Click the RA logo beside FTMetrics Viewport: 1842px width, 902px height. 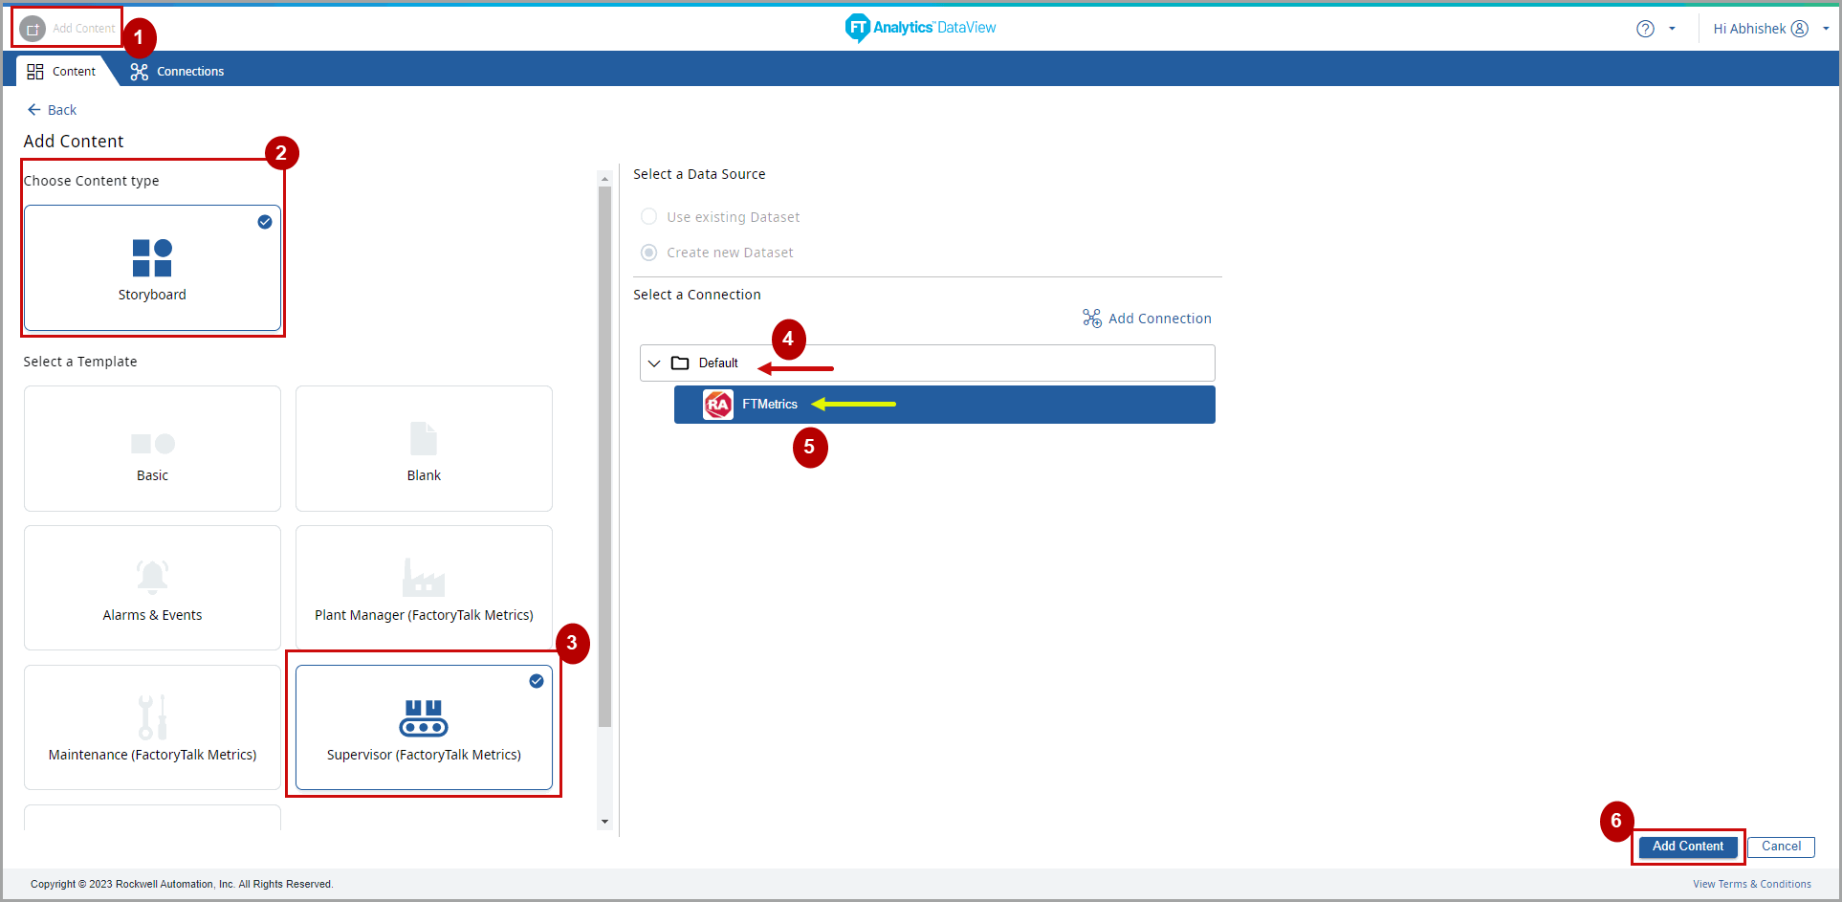click(x=718, y=405)
